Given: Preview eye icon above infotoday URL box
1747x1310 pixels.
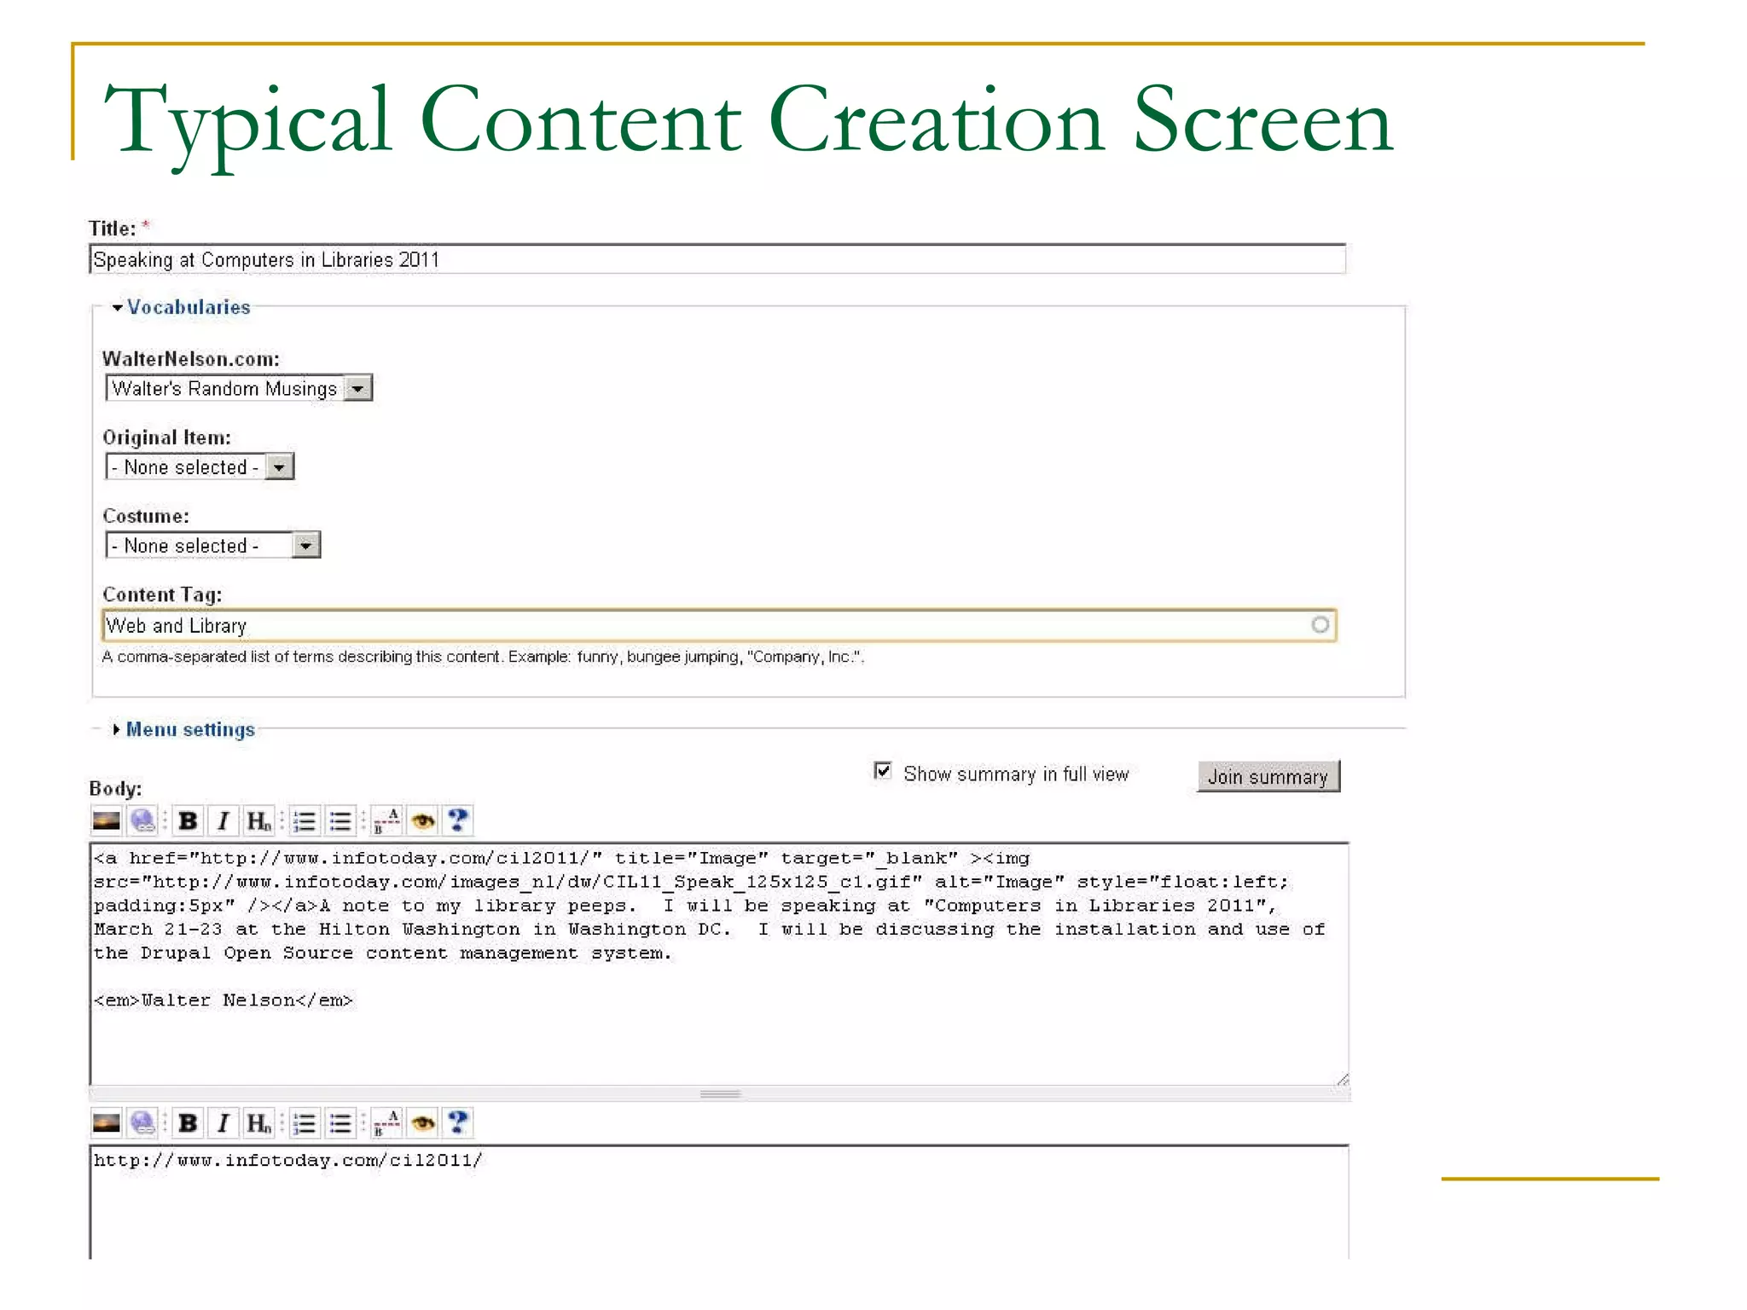Looking at the screenshot, I should 422,1122.
